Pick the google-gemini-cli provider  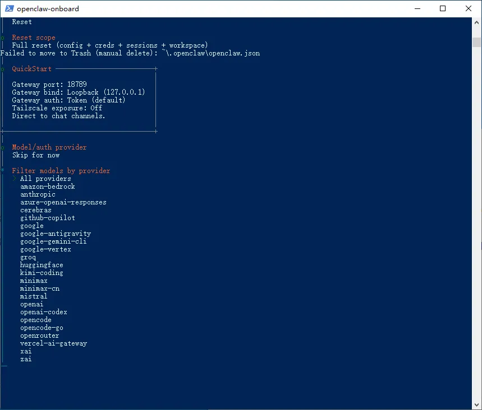click(53, 241)
